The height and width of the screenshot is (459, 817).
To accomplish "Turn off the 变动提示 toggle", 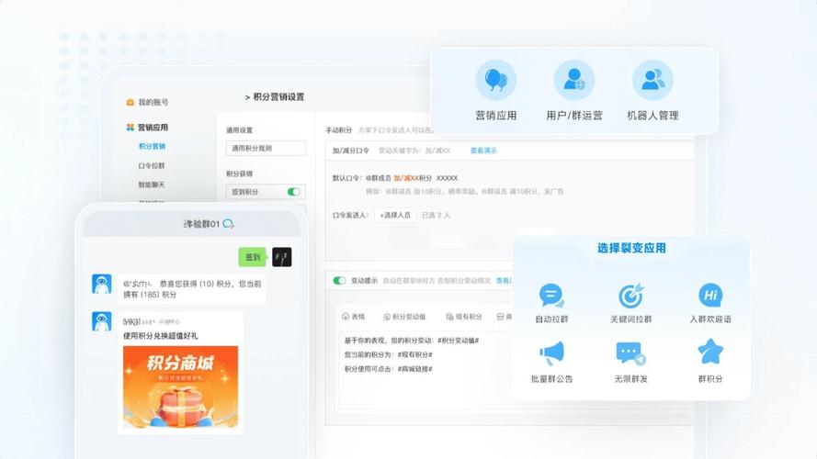I will [x=339, y=281].
